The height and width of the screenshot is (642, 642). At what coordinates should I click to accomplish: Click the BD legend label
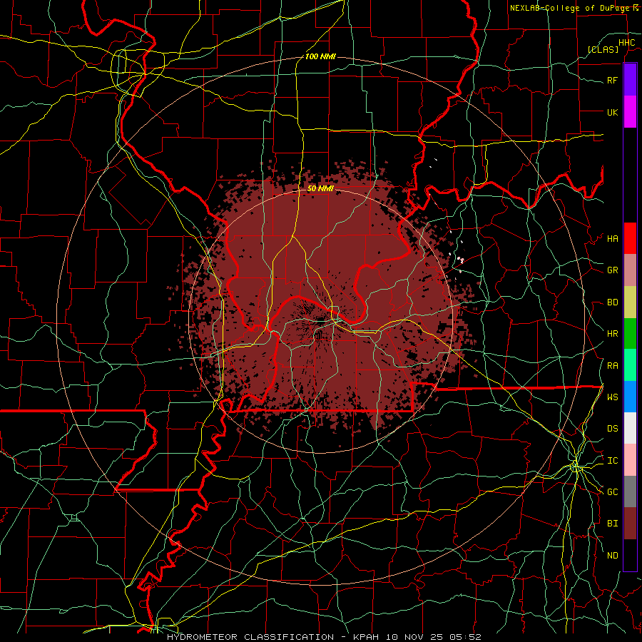(x=612, y=302)
